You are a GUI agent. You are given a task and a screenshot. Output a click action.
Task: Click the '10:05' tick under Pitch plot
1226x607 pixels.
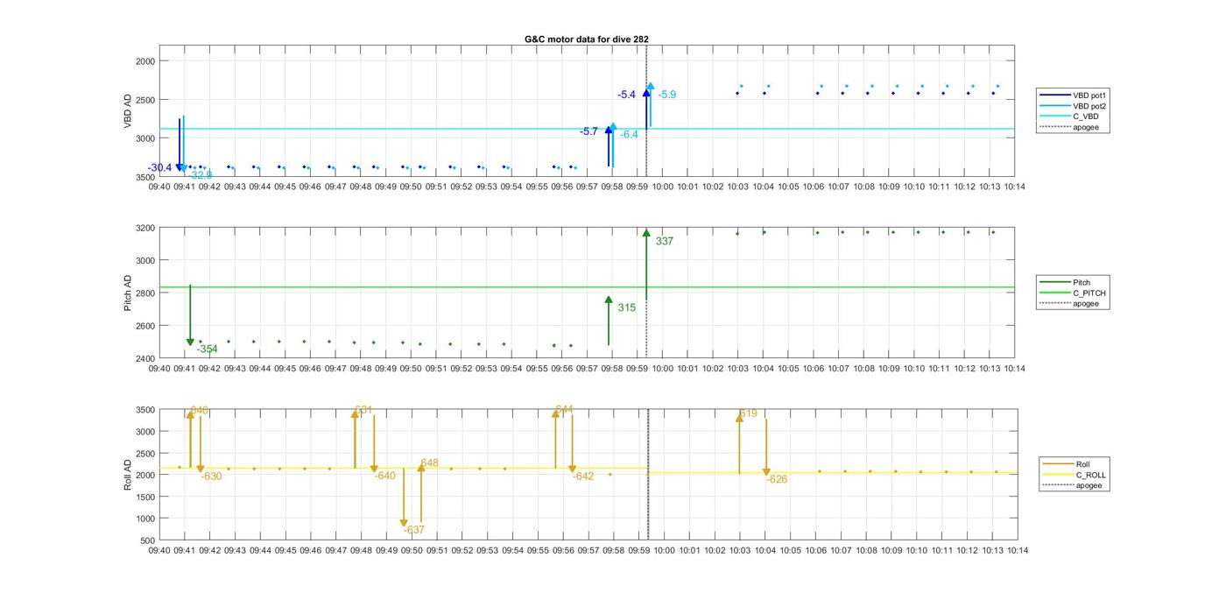click(x=788, y=369)
